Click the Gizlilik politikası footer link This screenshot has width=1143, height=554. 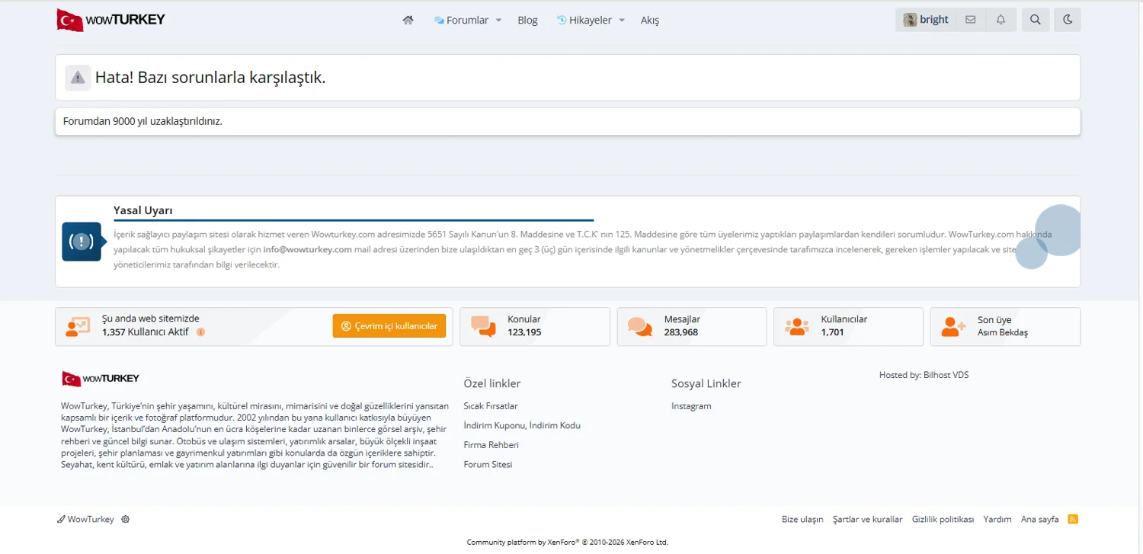(943, 519)
